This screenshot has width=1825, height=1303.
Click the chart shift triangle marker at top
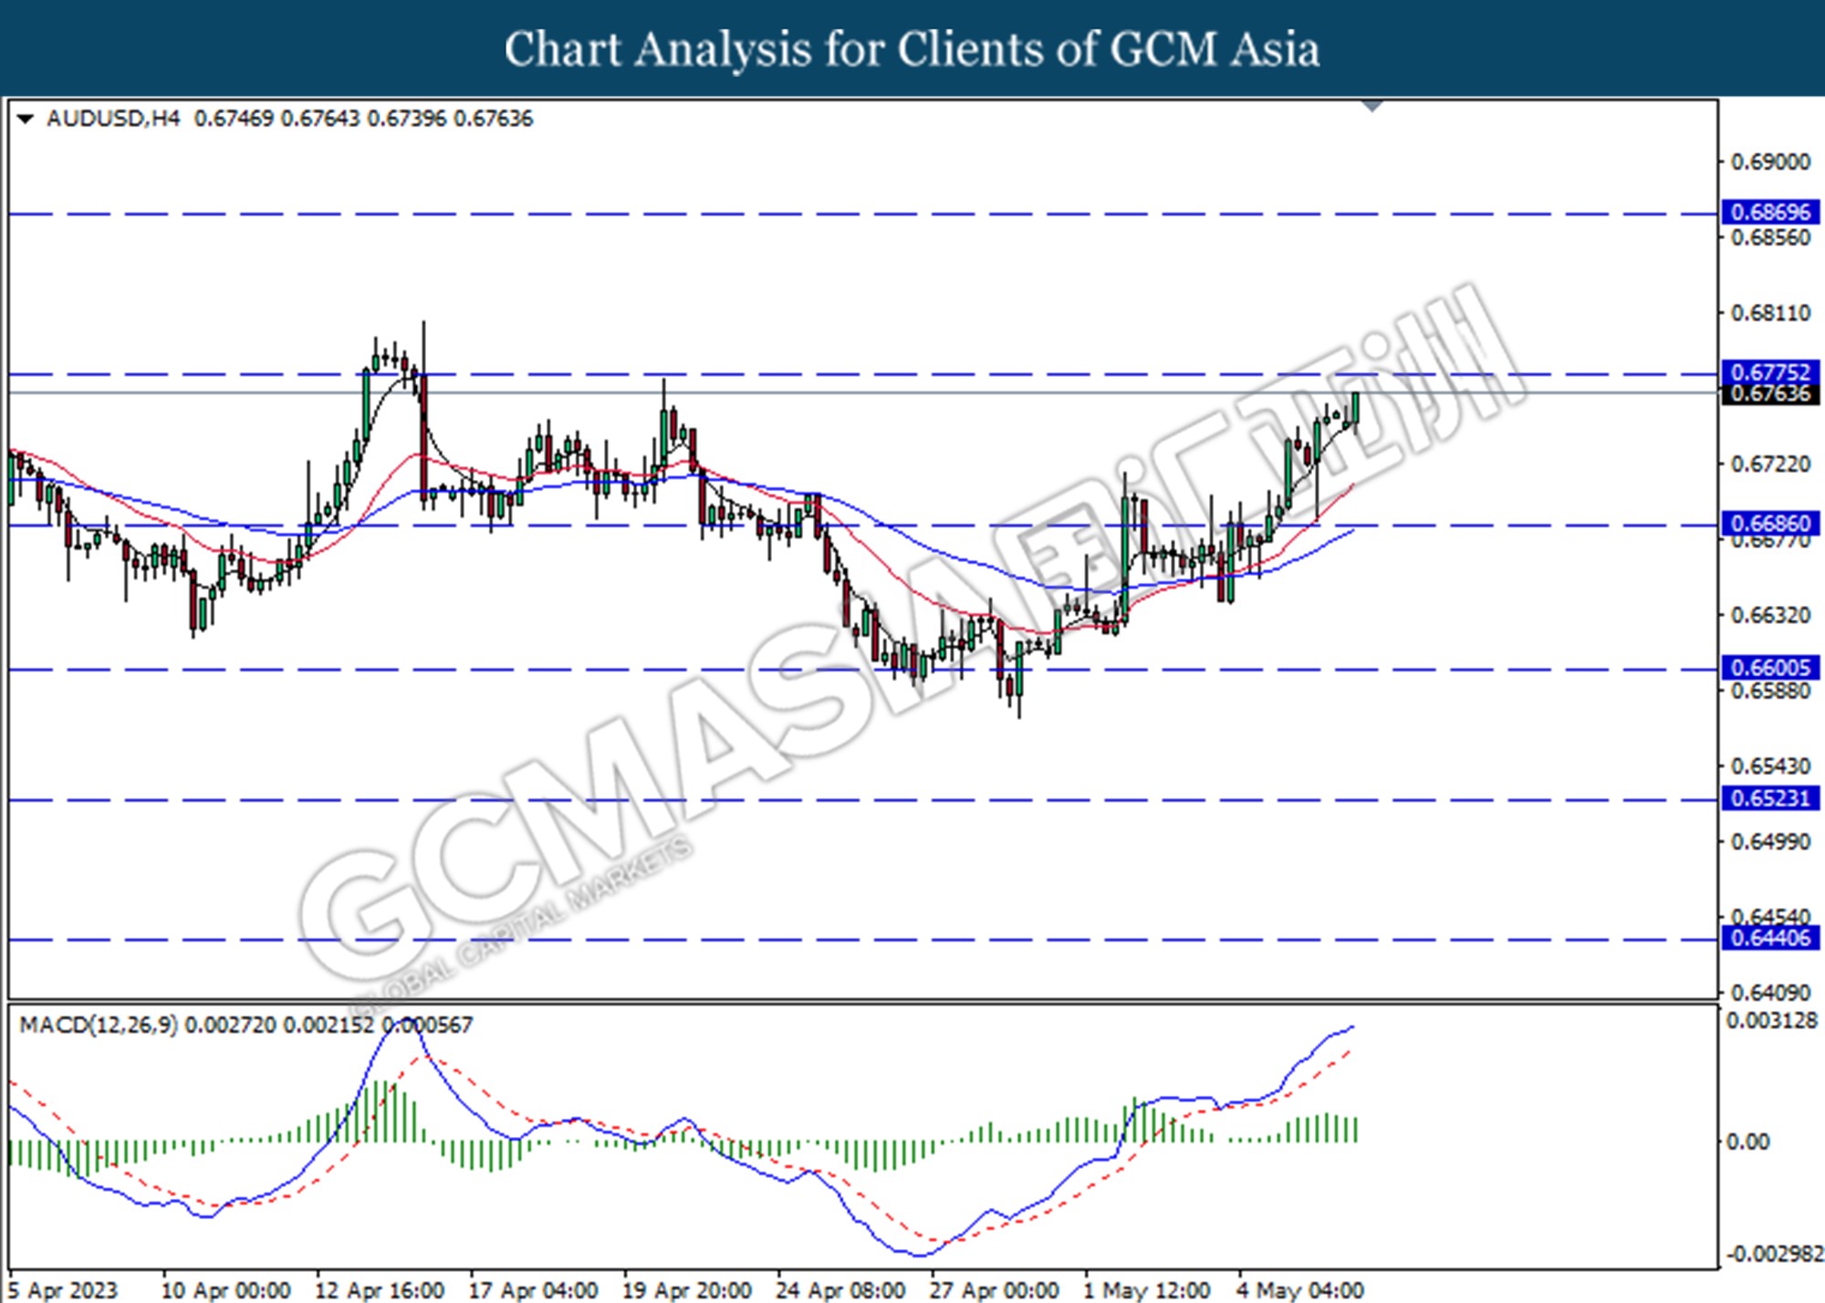pyautogui.click(x=1371, y=106)
